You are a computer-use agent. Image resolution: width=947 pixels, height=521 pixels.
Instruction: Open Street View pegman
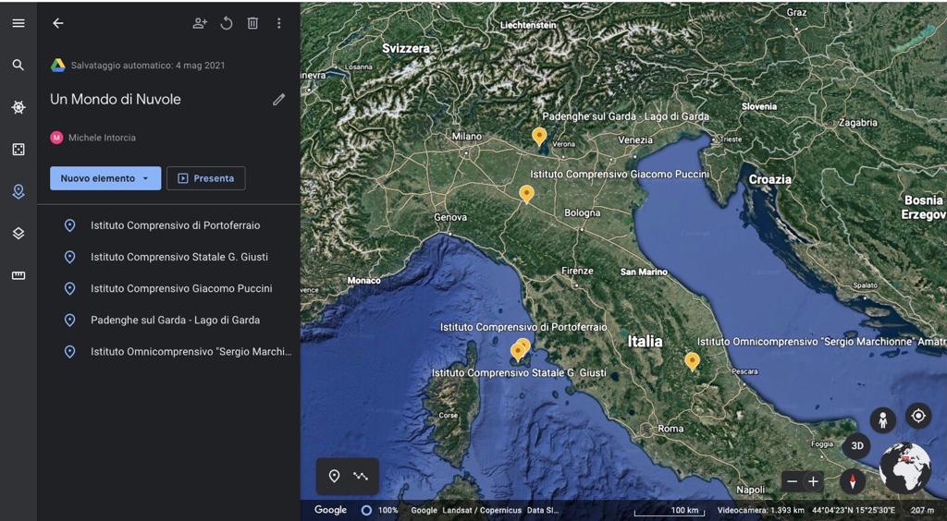point(883,419)
